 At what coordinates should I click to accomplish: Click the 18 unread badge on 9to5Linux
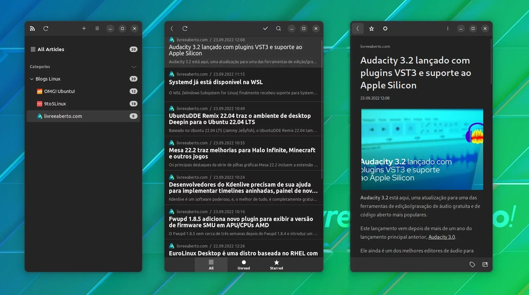tap(134, 104)
